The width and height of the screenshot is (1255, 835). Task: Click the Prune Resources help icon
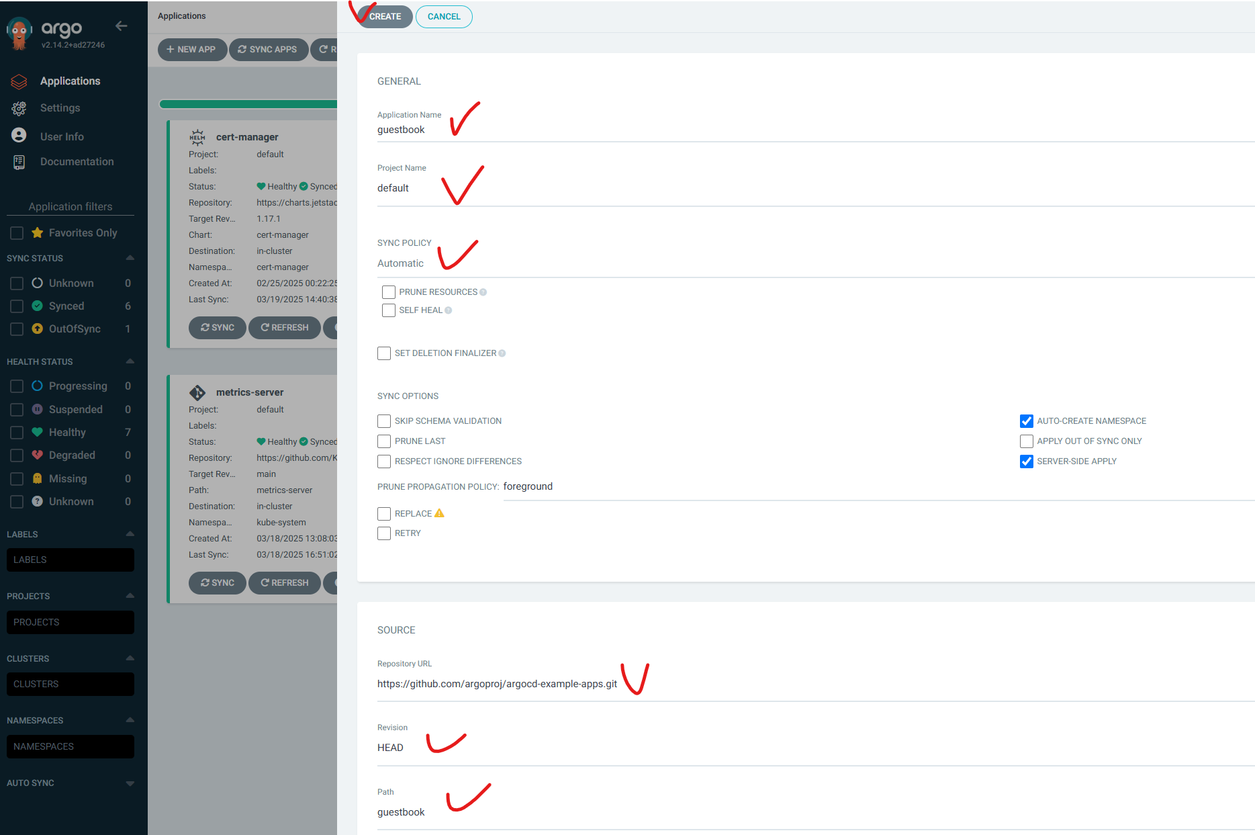tap(483, 292)
